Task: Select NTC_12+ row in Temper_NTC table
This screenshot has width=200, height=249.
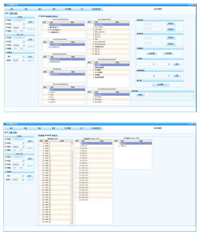Action: tap(94, 170)
